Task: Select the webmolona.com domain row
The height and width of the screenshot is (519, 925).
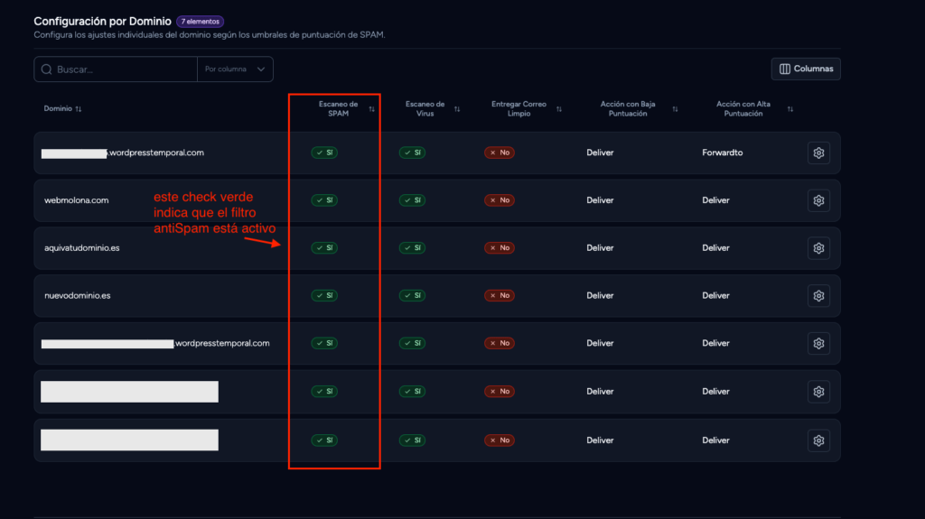Action: [x=437, y=200]
